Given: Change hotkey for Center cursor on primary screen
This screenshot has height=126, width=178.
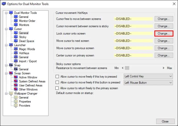Looking at the screenshot, I should (x=164, y=56).
